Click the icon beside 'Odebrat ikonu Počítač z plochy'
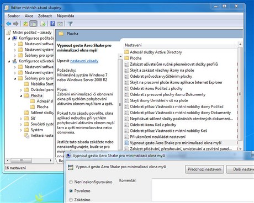 click(x=126, y=88)
